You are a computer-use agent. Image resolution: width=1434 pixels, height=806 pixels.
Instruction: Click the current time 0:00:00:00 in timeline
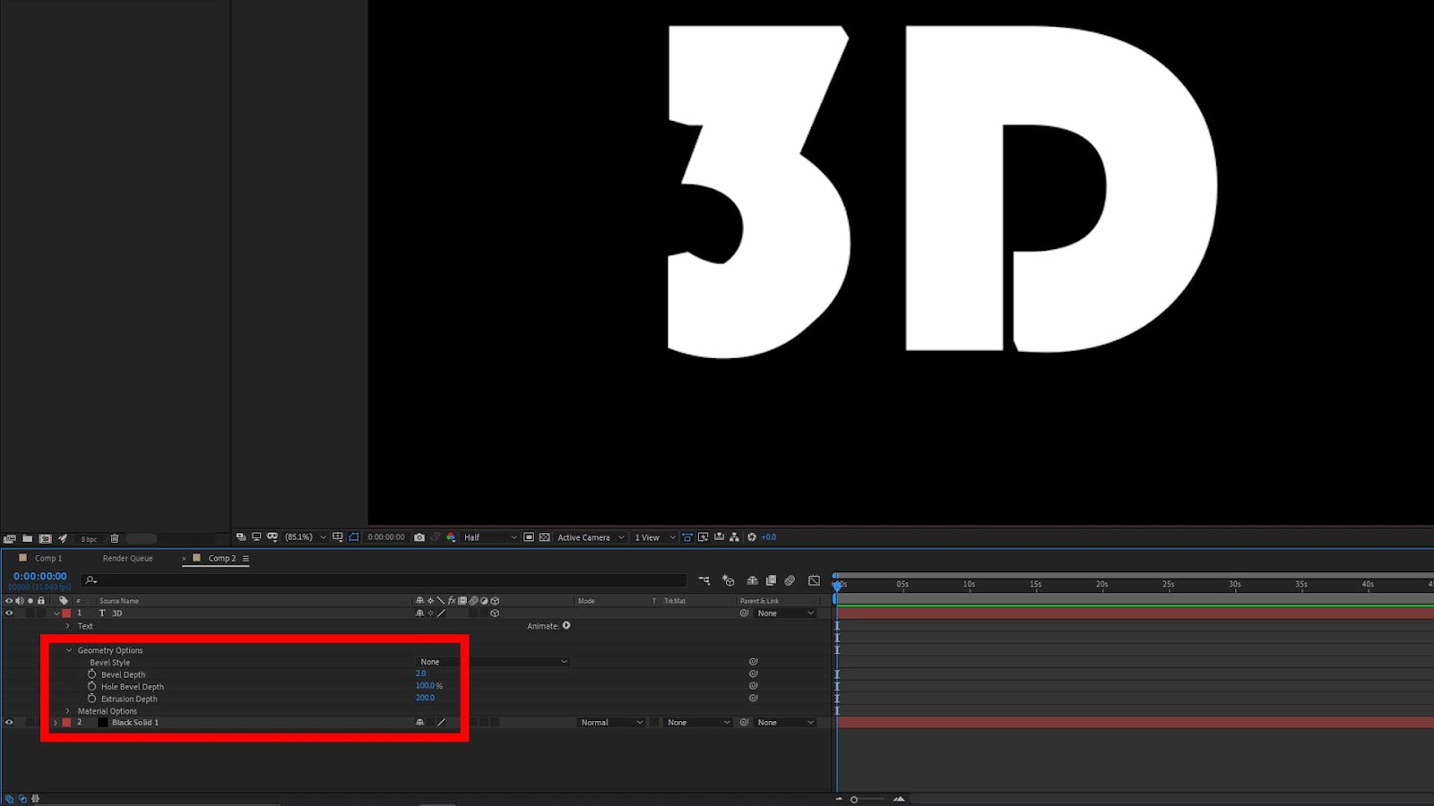pos(40,577)
